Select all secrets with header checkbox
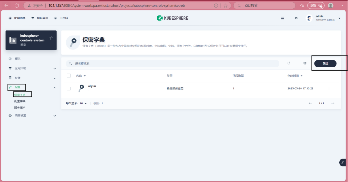The image size is (348, 182). click(x=69, y=76)
